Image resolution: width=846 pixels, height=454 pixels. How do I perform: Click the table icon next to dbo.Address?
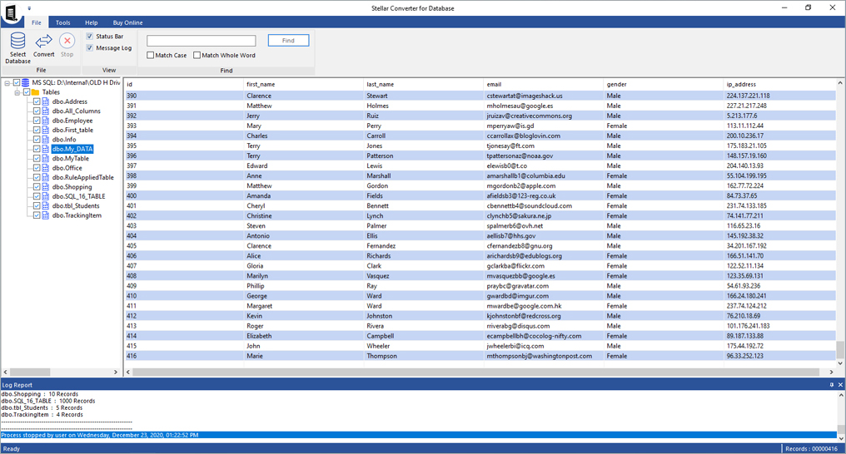[46, 101]
